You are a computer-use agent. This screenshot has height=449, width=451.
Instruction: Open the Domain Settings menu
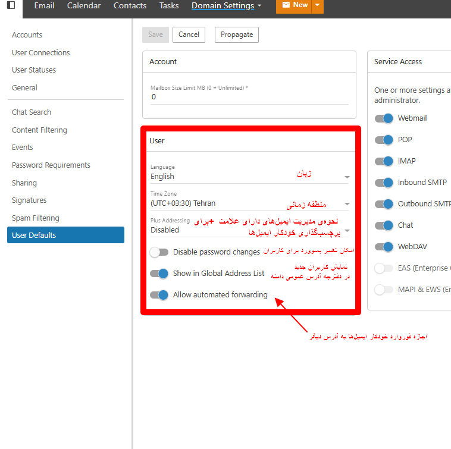[x=226, y=6]
